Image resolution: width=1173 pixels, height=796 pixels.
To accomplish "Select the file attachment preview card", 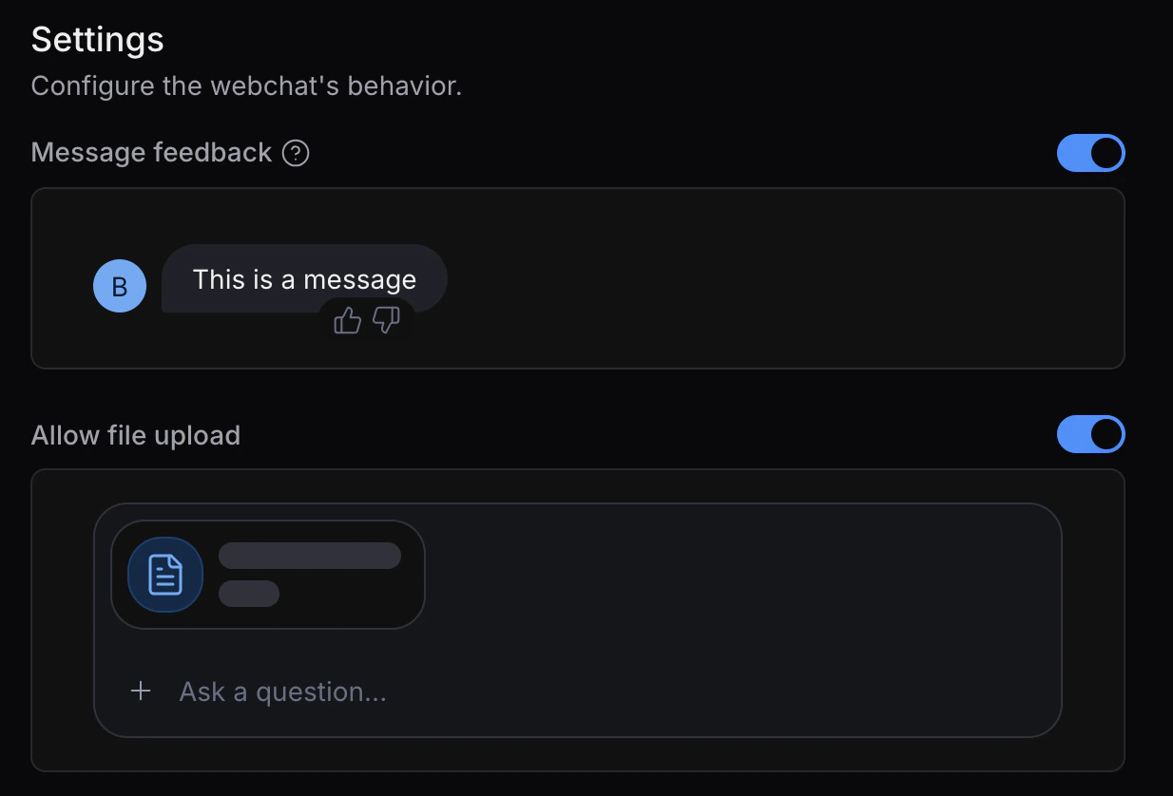I will [x=268, y=575].
